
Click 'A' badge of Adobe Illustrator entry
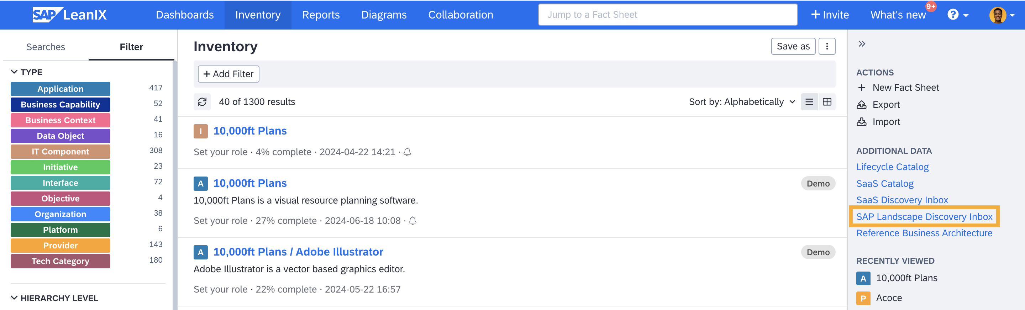click(x=200, y=252)
